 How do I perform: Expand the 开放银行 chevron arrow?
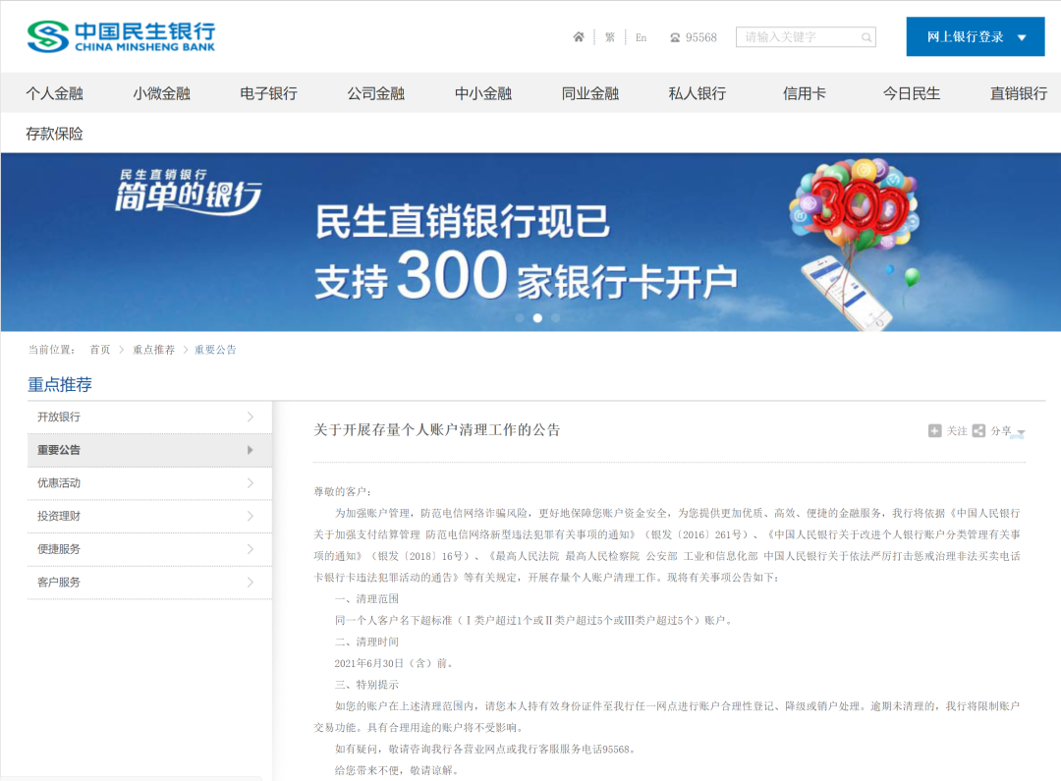251,417
